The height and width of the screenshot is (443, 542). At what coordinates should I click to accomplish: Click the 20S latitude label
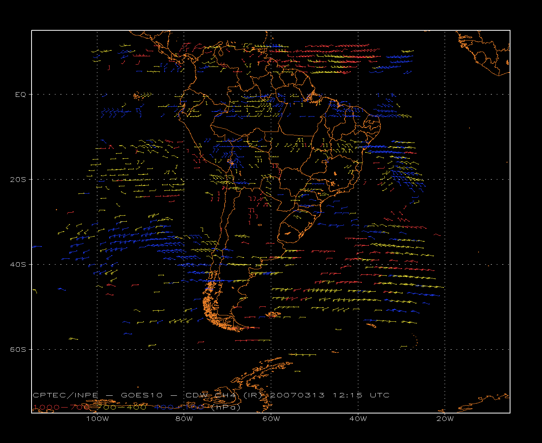18,180
